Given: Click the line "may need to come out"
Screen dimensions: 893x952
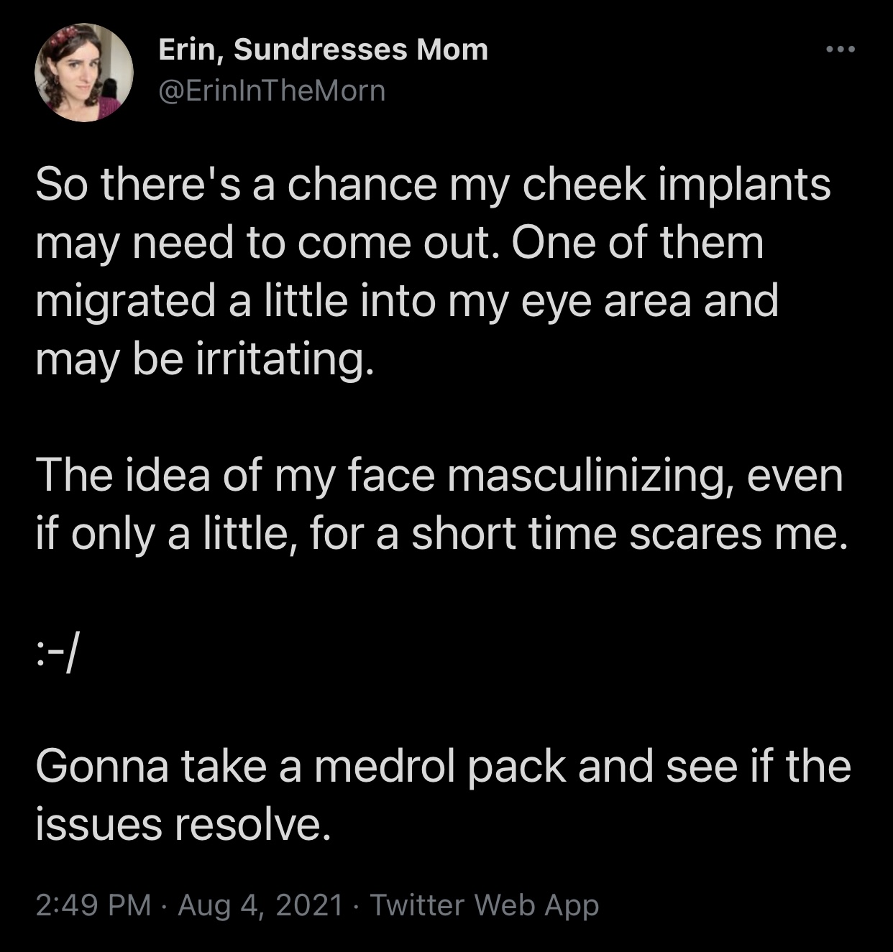Looking at the screenshot, I should pos(400,243).
